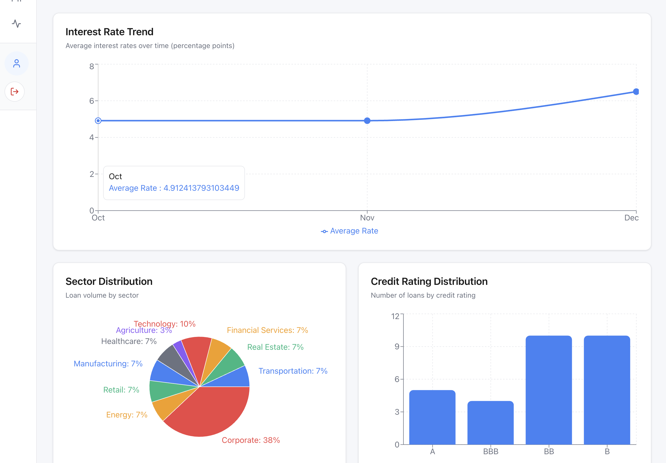This screenshot has width=666, height=463.
Task: Select the Nov data point on line chart
Action: click(367, 121)
